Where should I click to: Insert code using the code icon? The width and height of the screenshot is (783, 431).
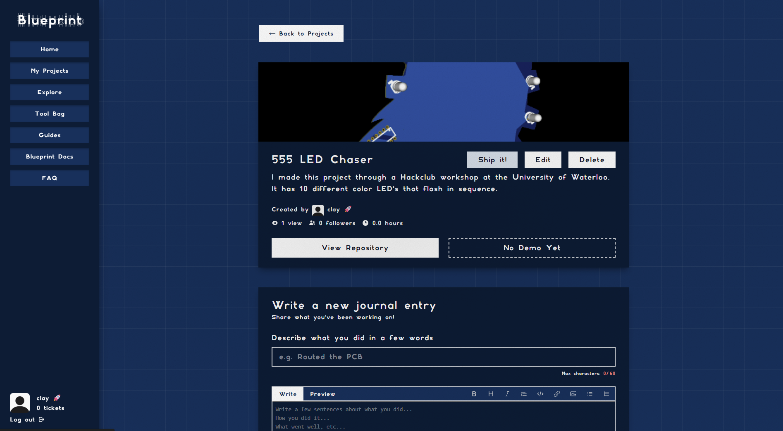tap(540, 394)
